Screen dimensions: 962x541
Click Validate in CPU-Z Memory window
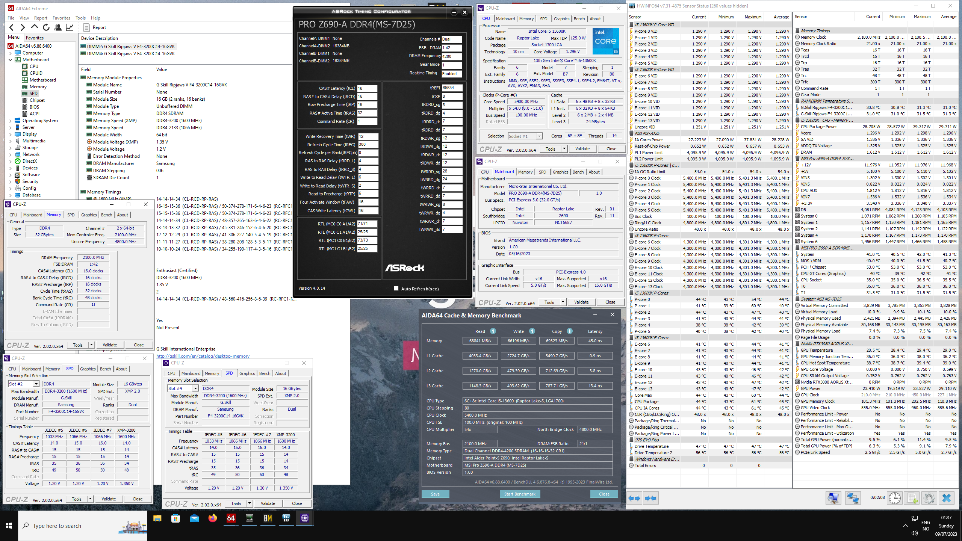point(109,345)
